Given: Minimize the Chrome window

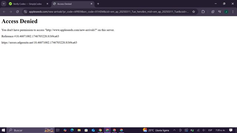Looking at the screenshot, I should 216,4.
